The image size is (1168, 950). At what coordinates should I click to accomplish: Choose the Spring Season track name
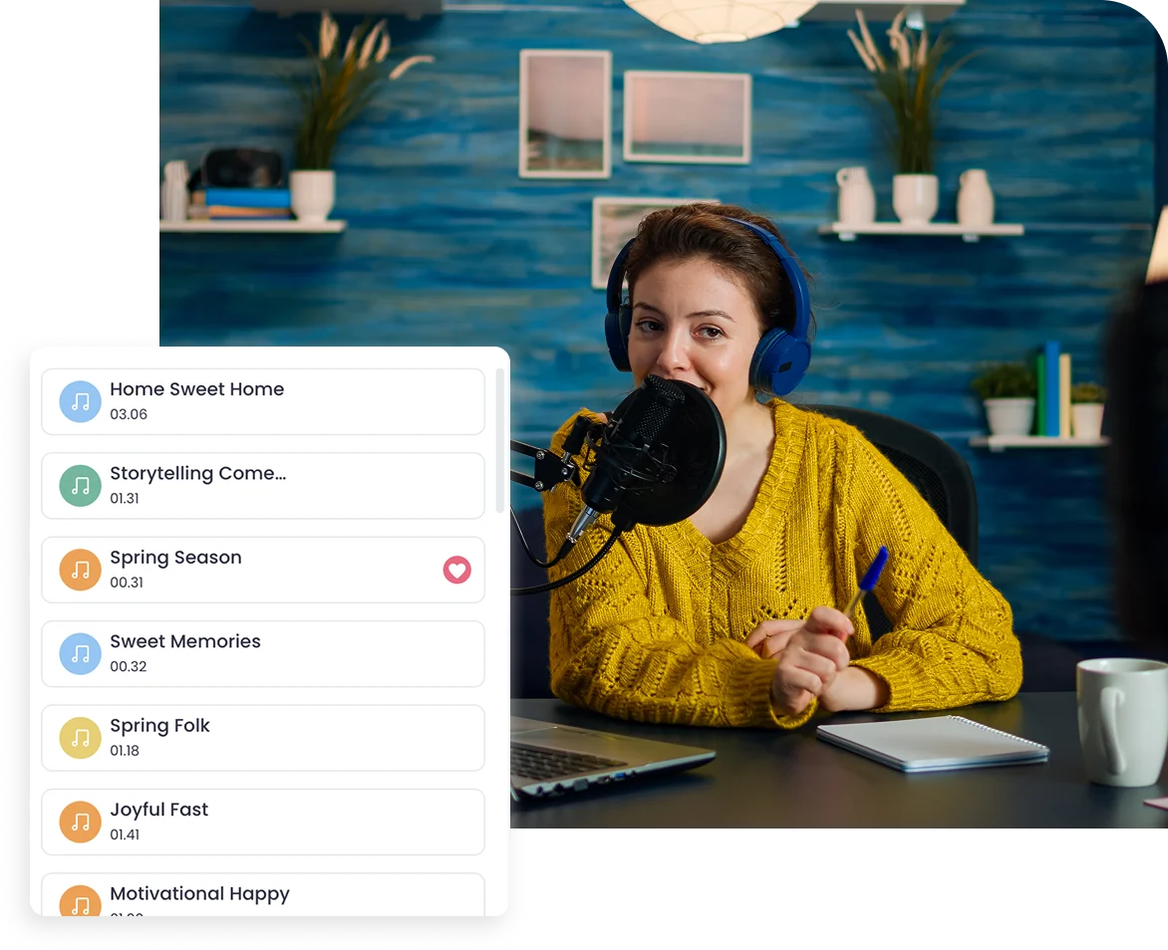(175, 558)
